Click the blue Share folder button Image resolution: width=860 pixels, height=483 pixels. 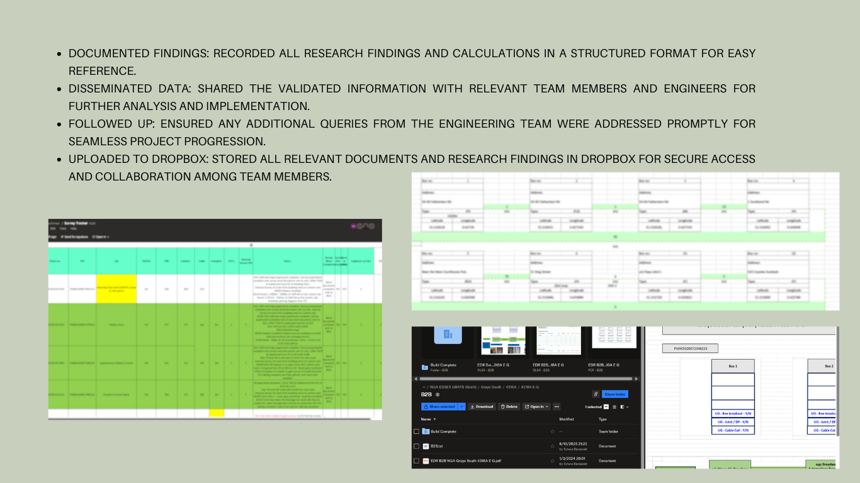615,394
